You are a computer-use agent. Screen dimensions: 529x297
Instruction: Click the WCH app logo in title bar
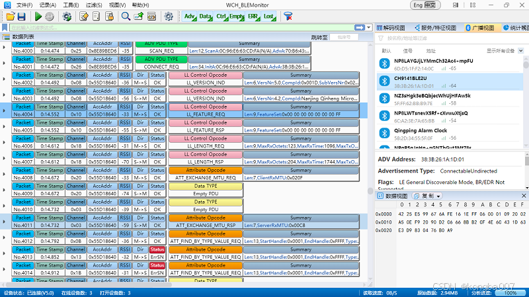pos(7,5)
